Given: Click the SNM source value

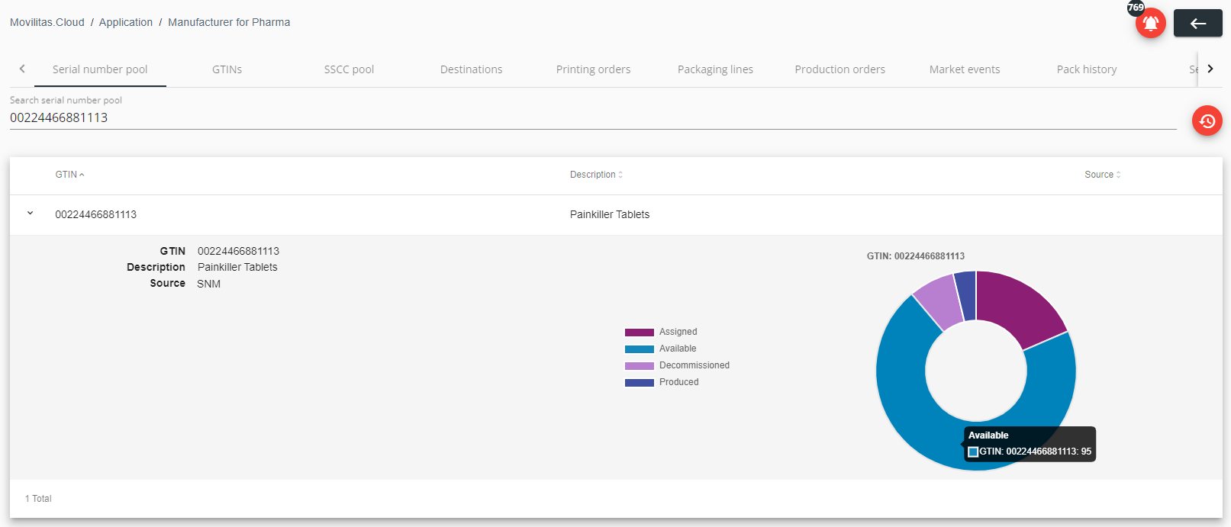Looking at the screenshot, I should [x=209, y=284].
